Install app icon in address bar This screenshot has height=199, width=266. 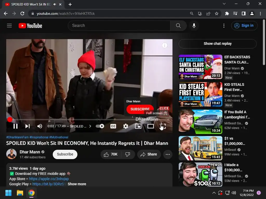tap(200, 13)
